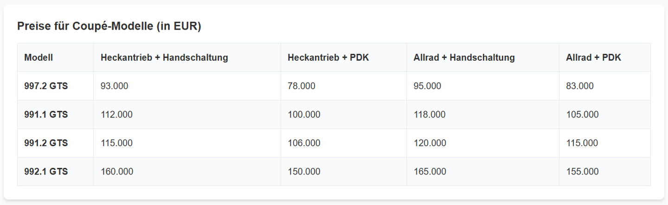The image size is (668, 205).
Task: Select the 83.000 price cell
Action: pos(605,86)
